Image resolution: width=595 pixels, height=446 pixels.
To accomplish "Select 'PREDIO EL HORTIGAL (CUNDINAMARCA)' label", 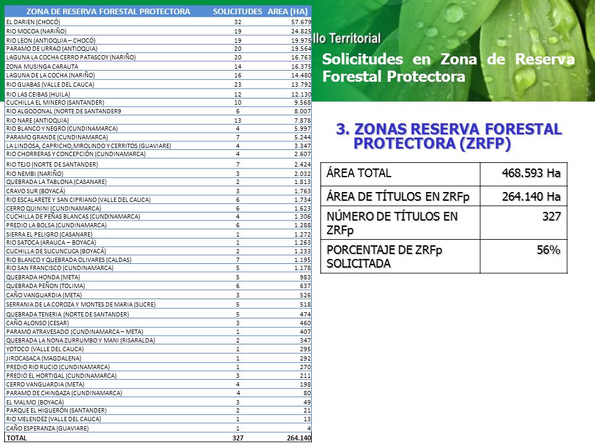I will tap(61, 375).
